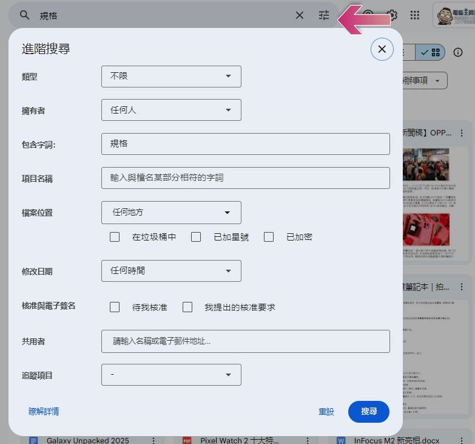Open the 追蹤項目 dropdown
This screenshot has width=475, height=444.
pyautogui.click(x=171, y=375)
